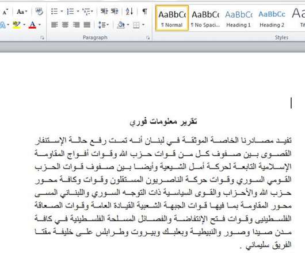305x254 pixels.
Task: Align the text to the left
Action: (x=54, y=25)
